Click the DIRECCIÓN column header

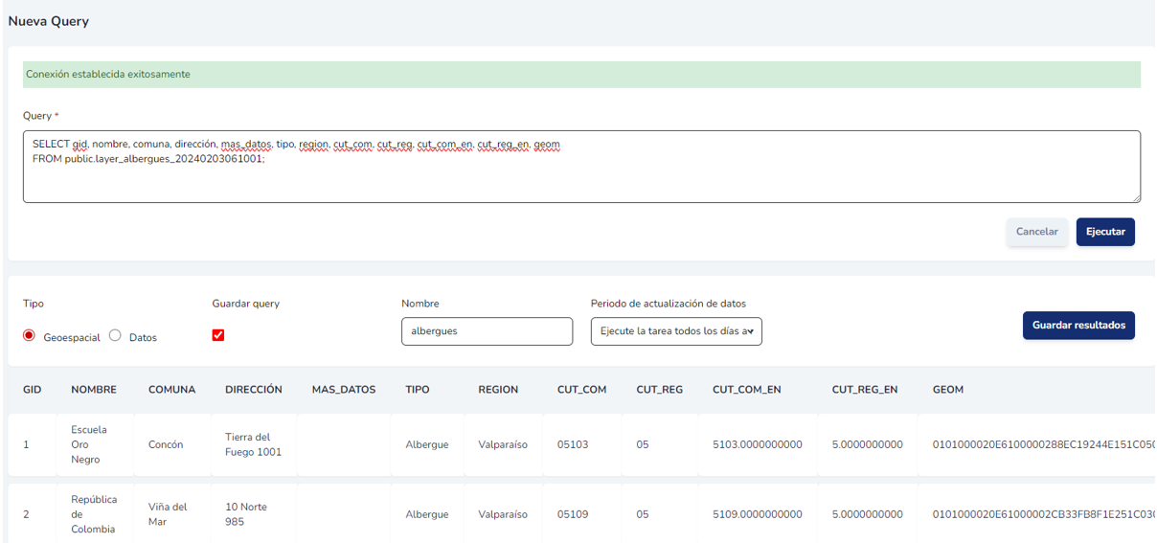(x=254, y=390)
